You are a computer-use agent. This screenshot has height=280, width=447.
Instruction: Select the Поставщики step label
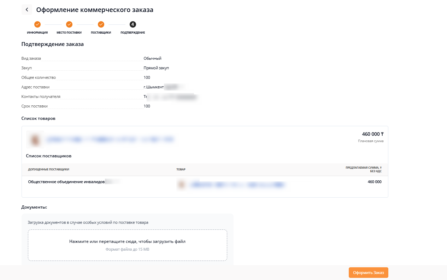[101, 33]
